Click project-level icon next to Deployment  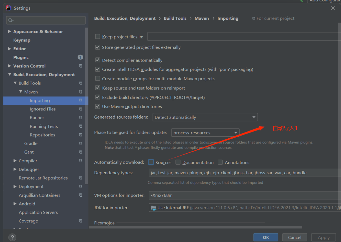[x=81, y=187]
